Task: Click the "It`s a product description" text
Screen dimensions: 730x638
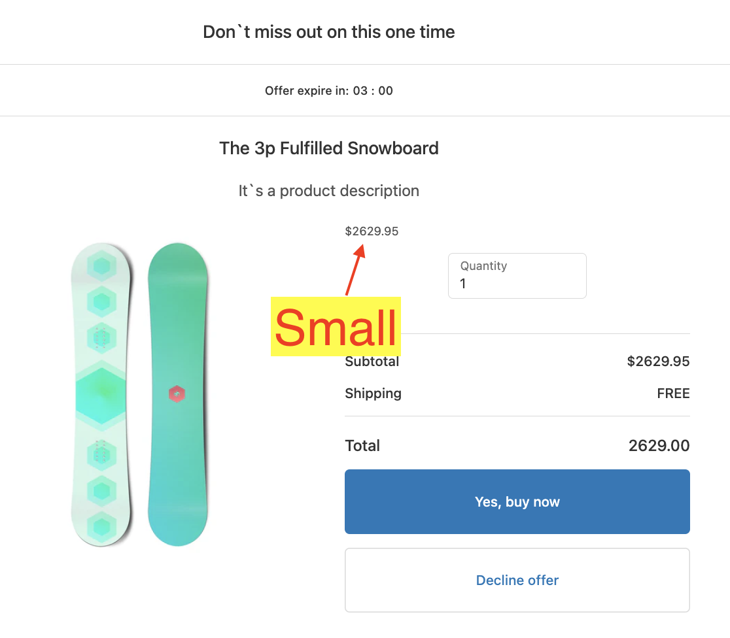Action: (x=329, y=191)
